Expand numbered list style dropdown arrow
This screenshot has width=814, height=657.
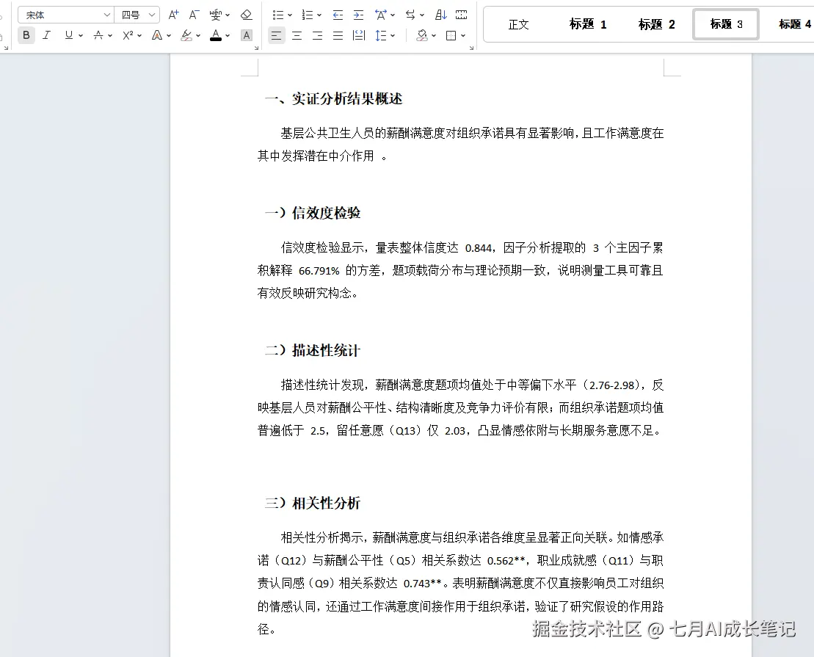click(x=319, y=15)
